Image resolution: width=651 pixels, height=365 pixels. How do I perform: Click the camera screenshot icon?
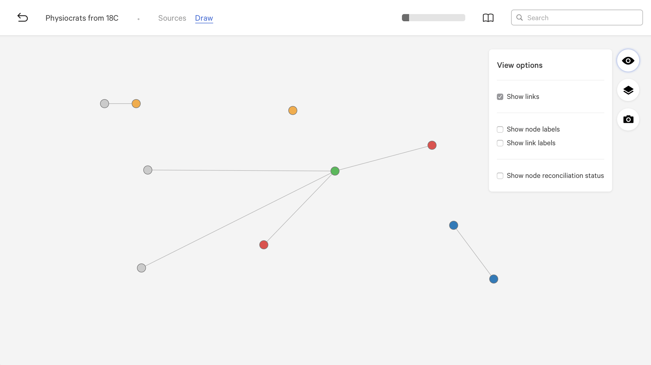[x=628, y=119]
